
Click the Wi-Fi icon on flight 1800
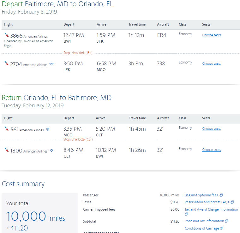click(x=51, y=151)
